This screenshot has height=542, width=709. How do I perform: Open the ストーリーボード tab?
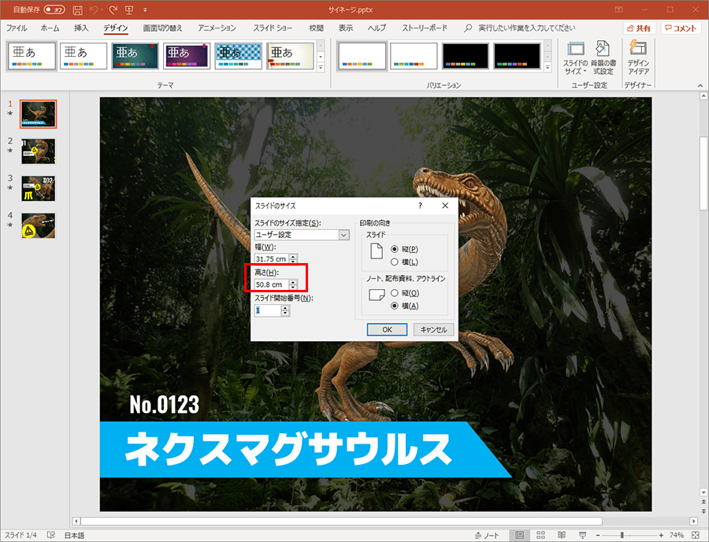425,28
